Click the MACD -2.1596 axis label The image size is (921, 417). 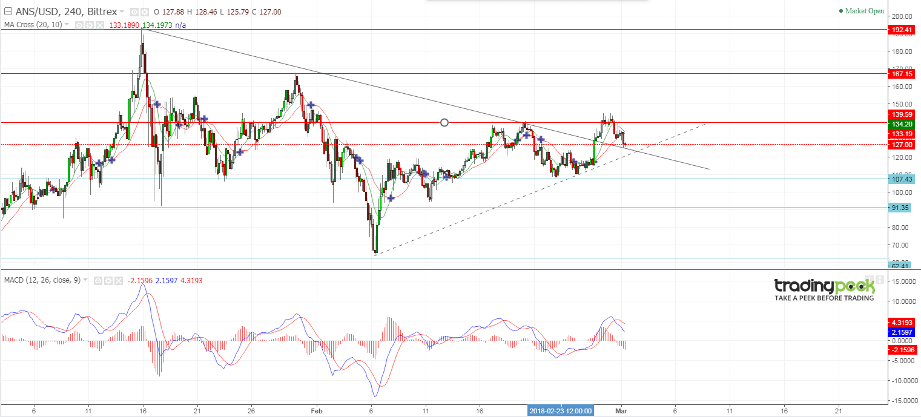point(903,349)
